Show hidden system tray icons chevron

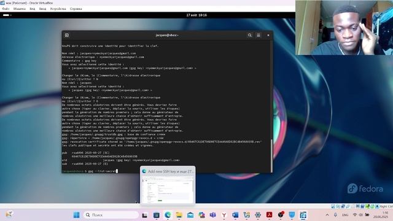pos(327,215)
